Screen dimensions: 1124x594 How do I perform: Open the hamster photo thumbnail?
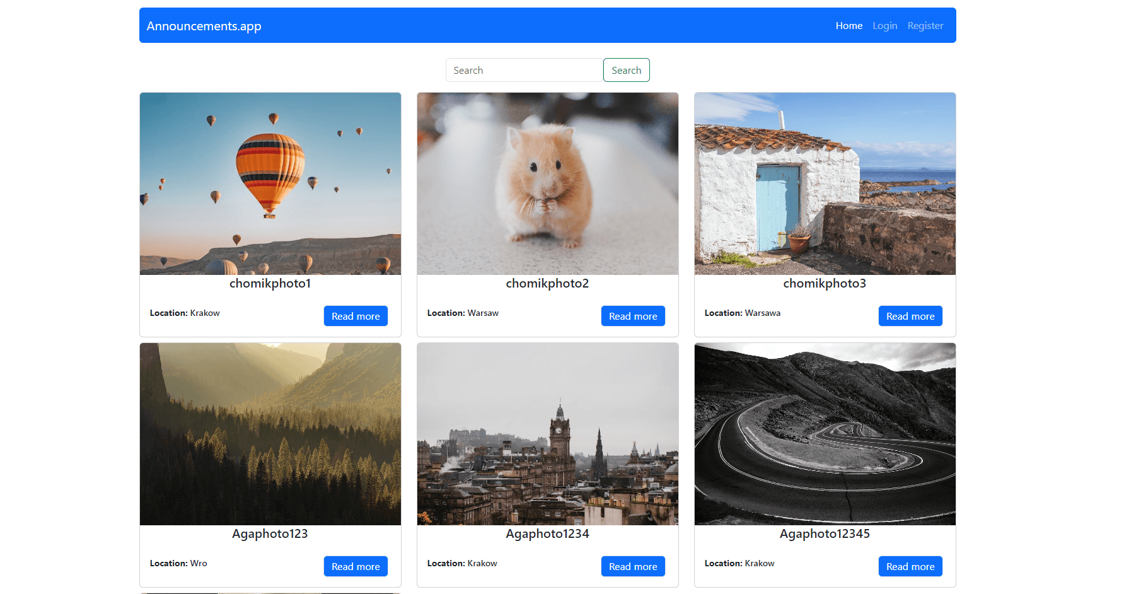[548, 183]
